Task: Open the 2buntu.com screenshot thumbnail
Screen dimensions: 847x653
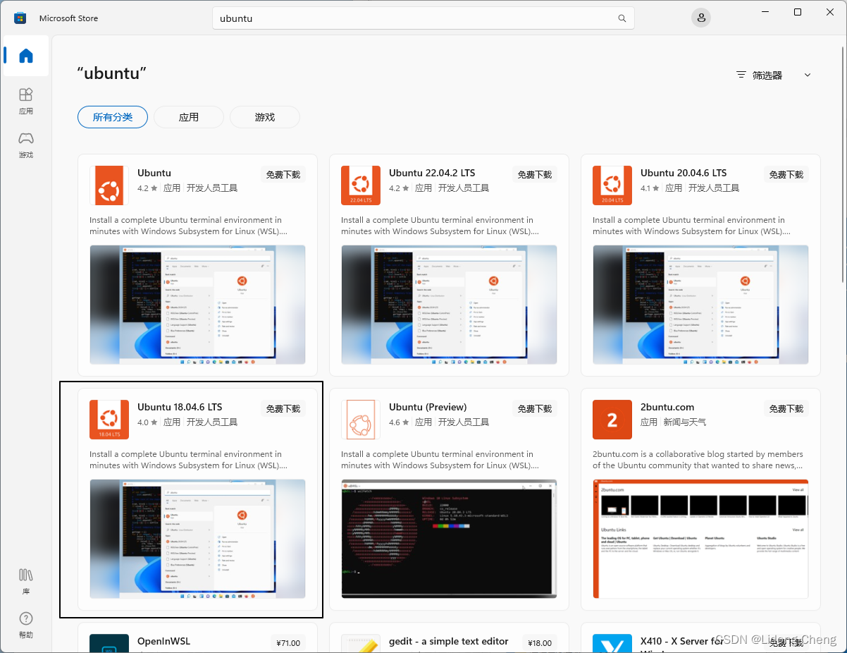Action: (x=700, y=539)
